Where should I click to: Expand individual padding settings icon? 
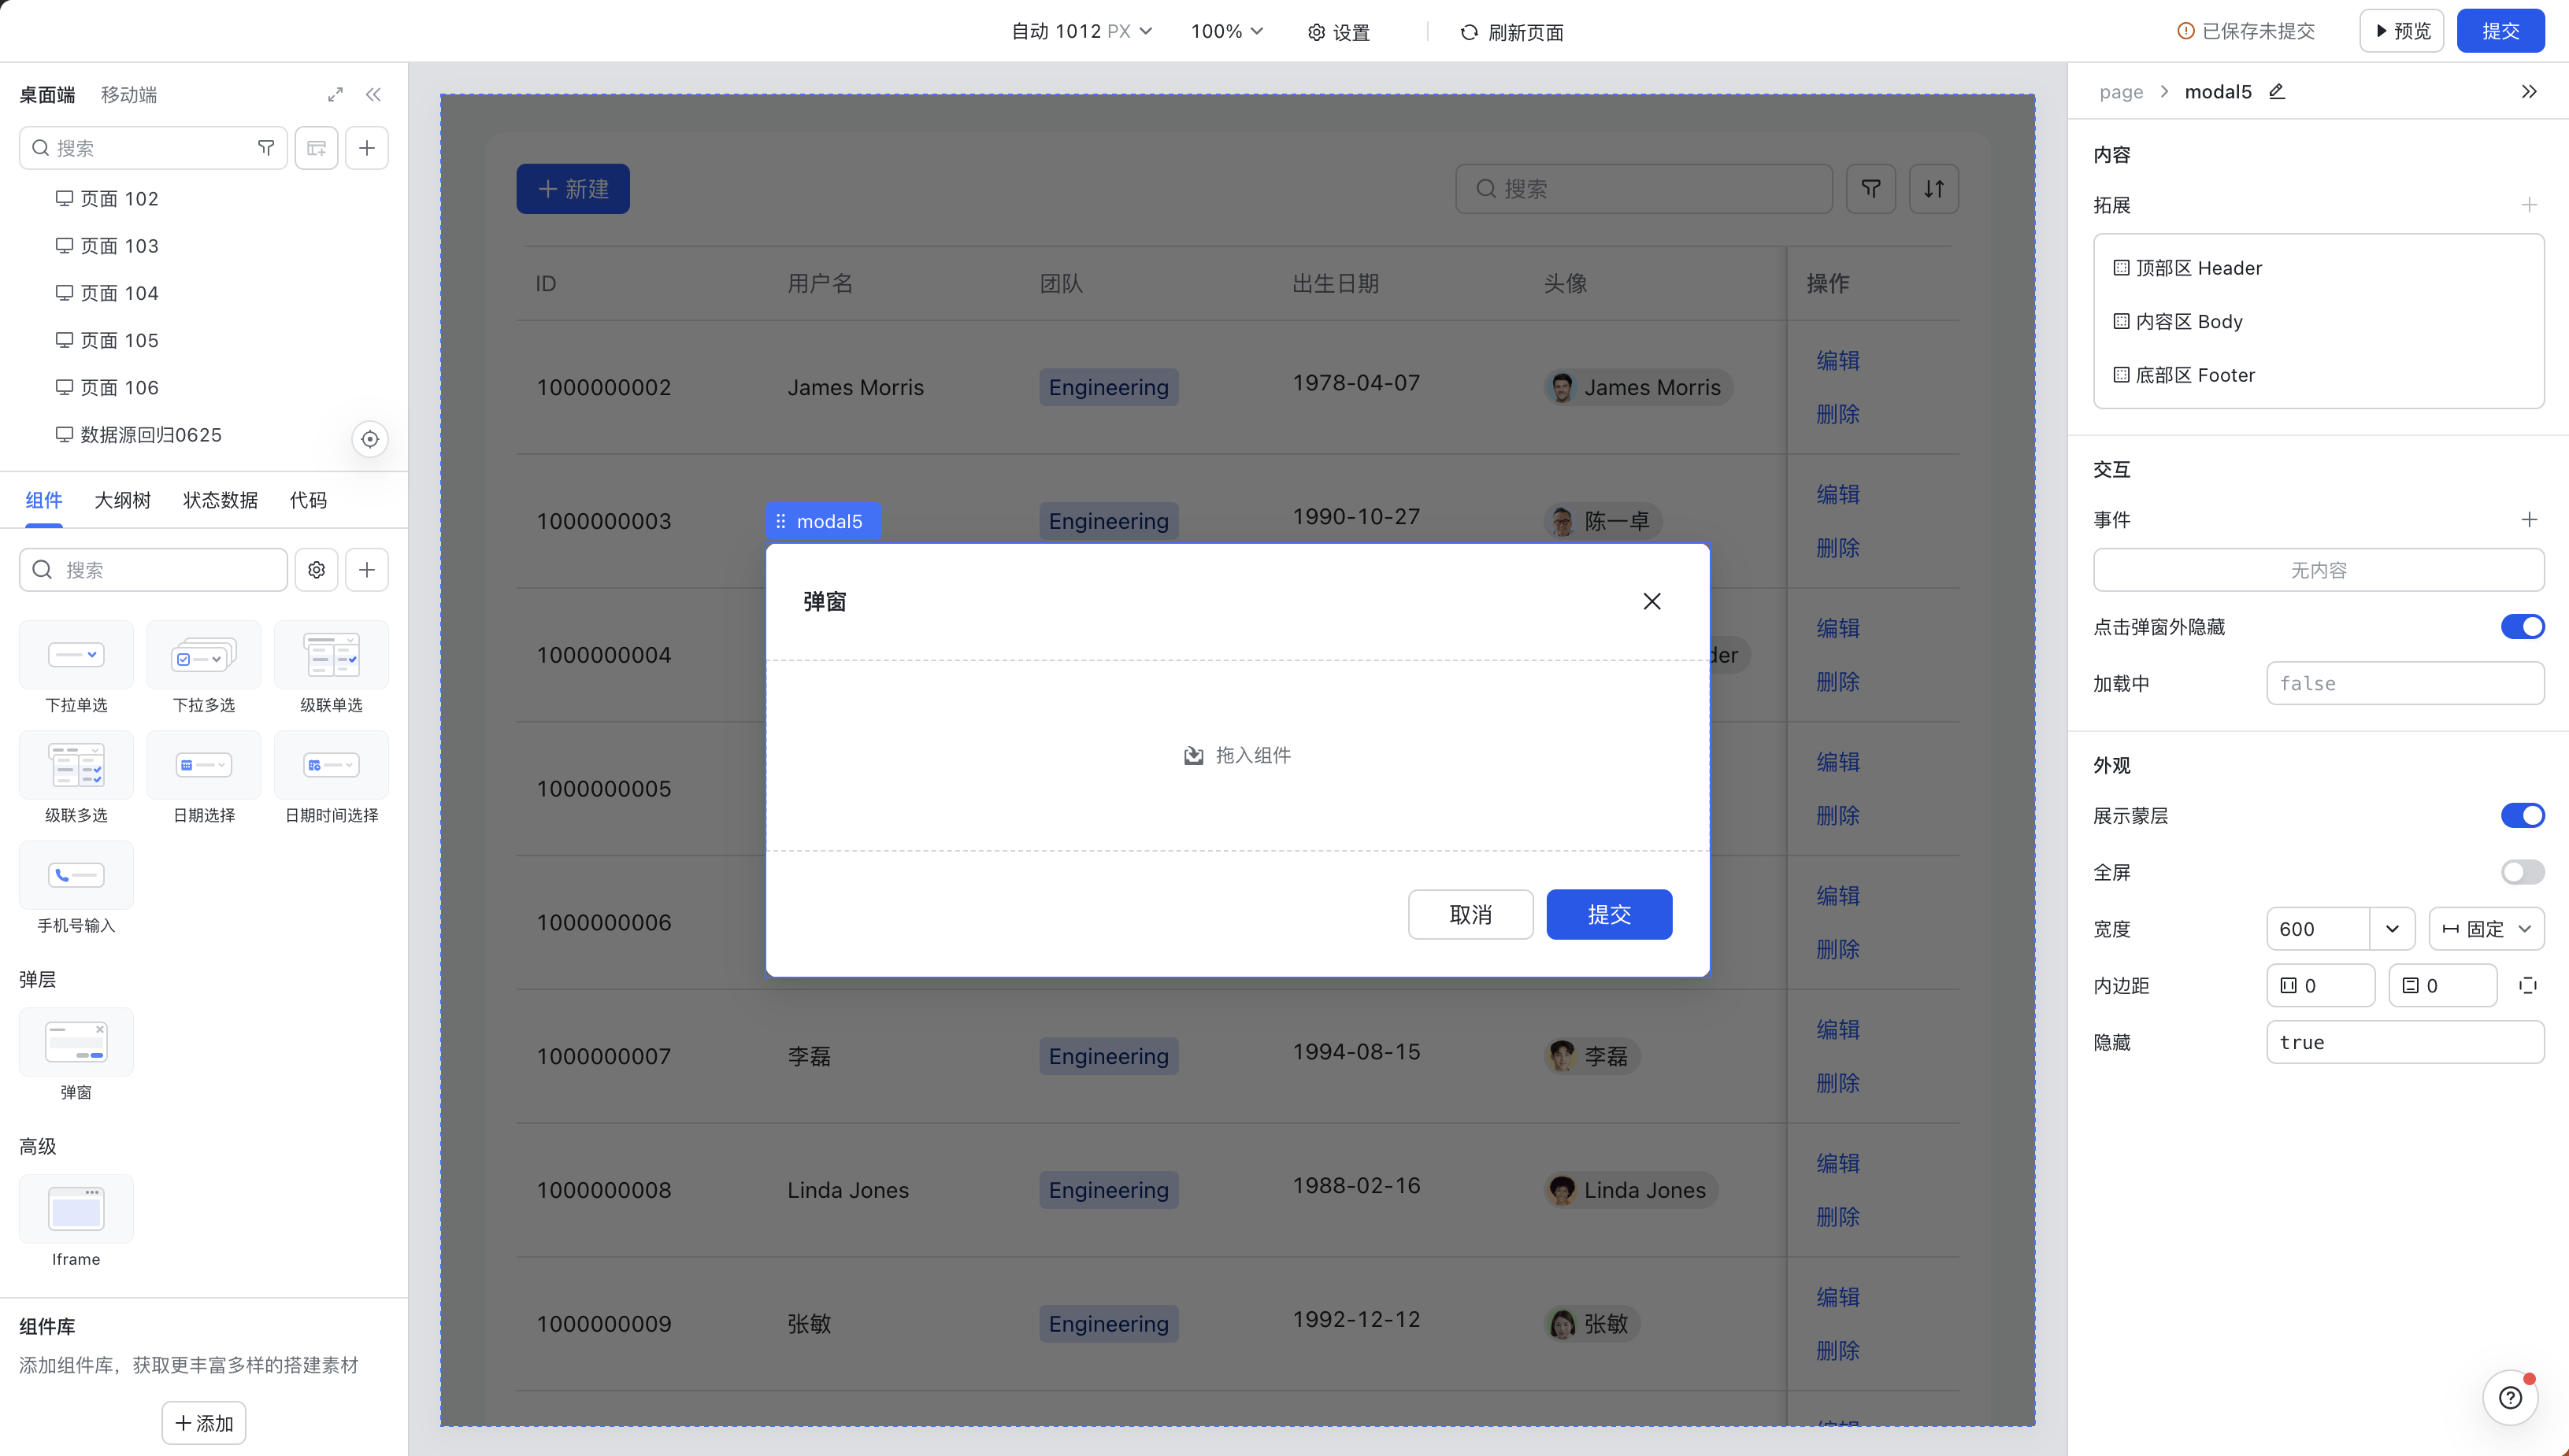pyautogui.click(x=2528, y=986)
